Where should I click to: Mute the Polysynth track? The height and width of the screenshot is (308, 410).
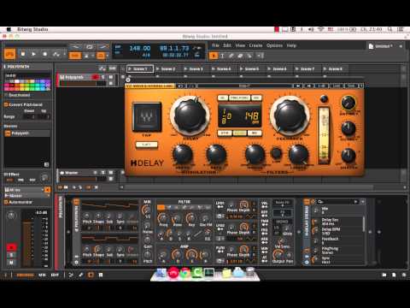click(111, 77)
